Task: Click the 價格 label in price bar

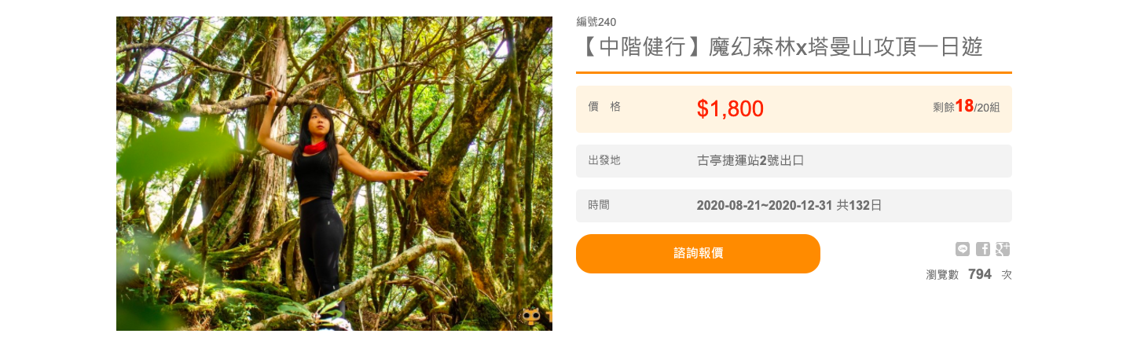Action: coord(604,106)
